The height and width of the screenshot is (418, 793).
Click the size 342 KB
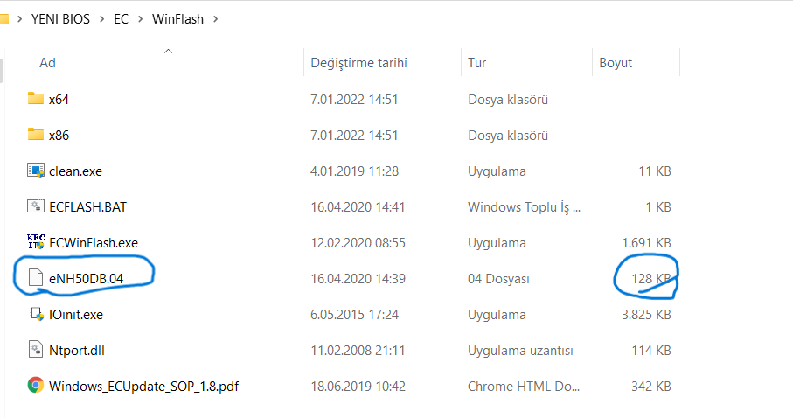[651, 387]
